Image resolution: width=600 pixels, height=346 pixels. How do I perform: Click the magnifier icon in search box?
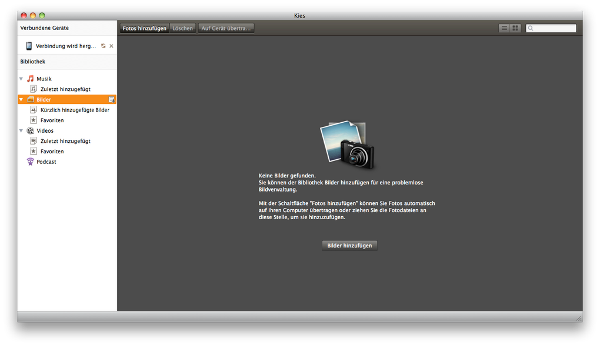[531, 28]
